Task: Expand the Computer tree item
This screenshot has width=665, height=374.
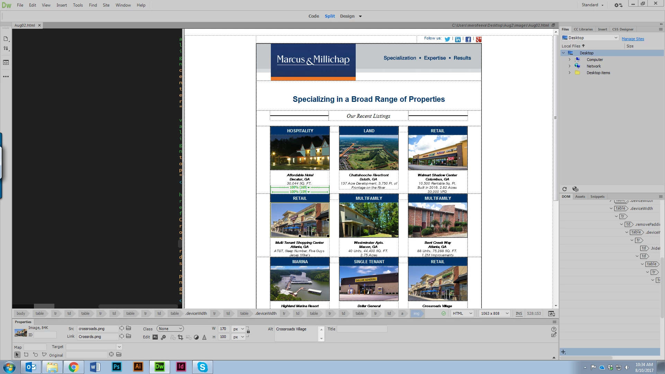Action: click(x=569, y=60)
